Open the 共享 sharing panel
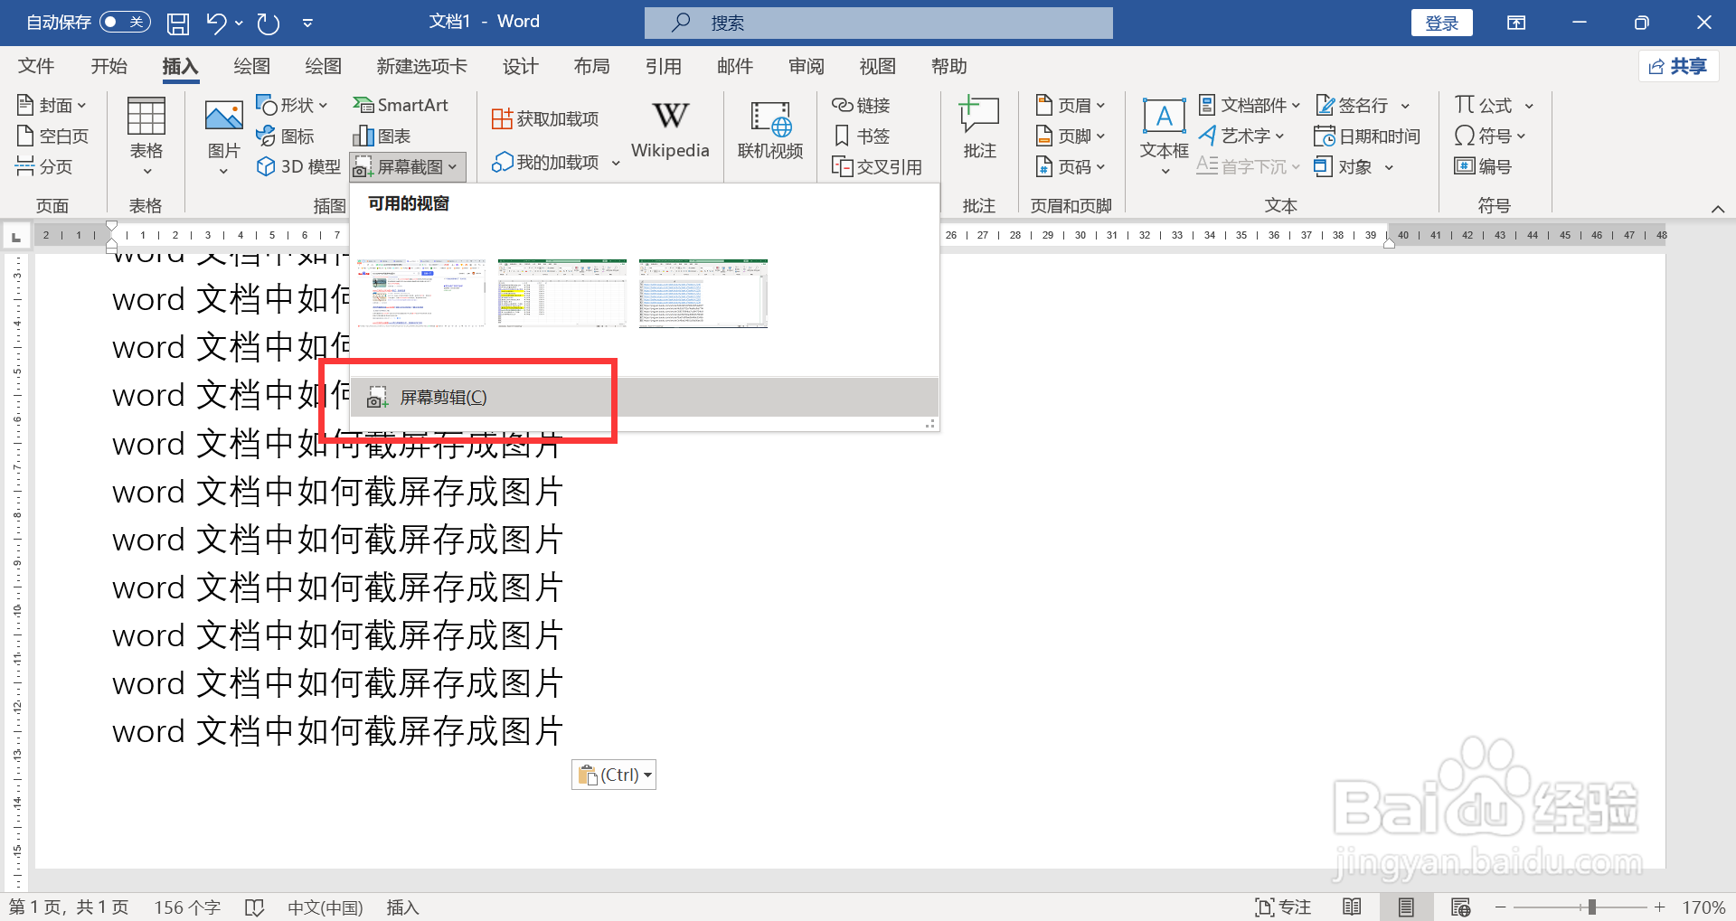Viewport: 1736px width, 921px height. pyautogui.click(x=1678, y=65)
